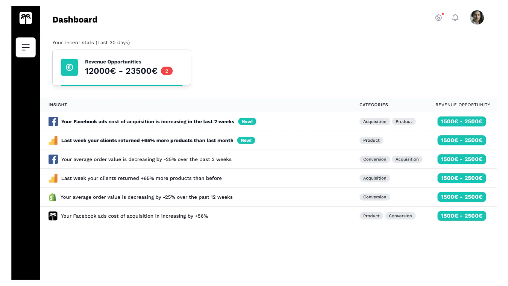Click palm tree icon on '+56%' row
The image size is (508, 286).
coord(53,216)
